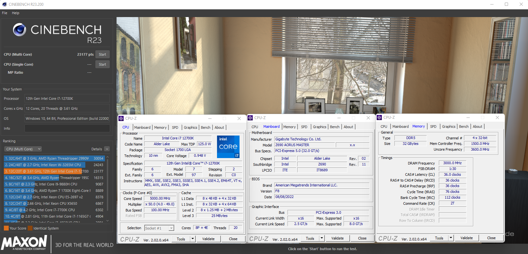The image size is (528, 254).
Task: Click the Cinebench R23 logo sphere
Action: [19, 30]
